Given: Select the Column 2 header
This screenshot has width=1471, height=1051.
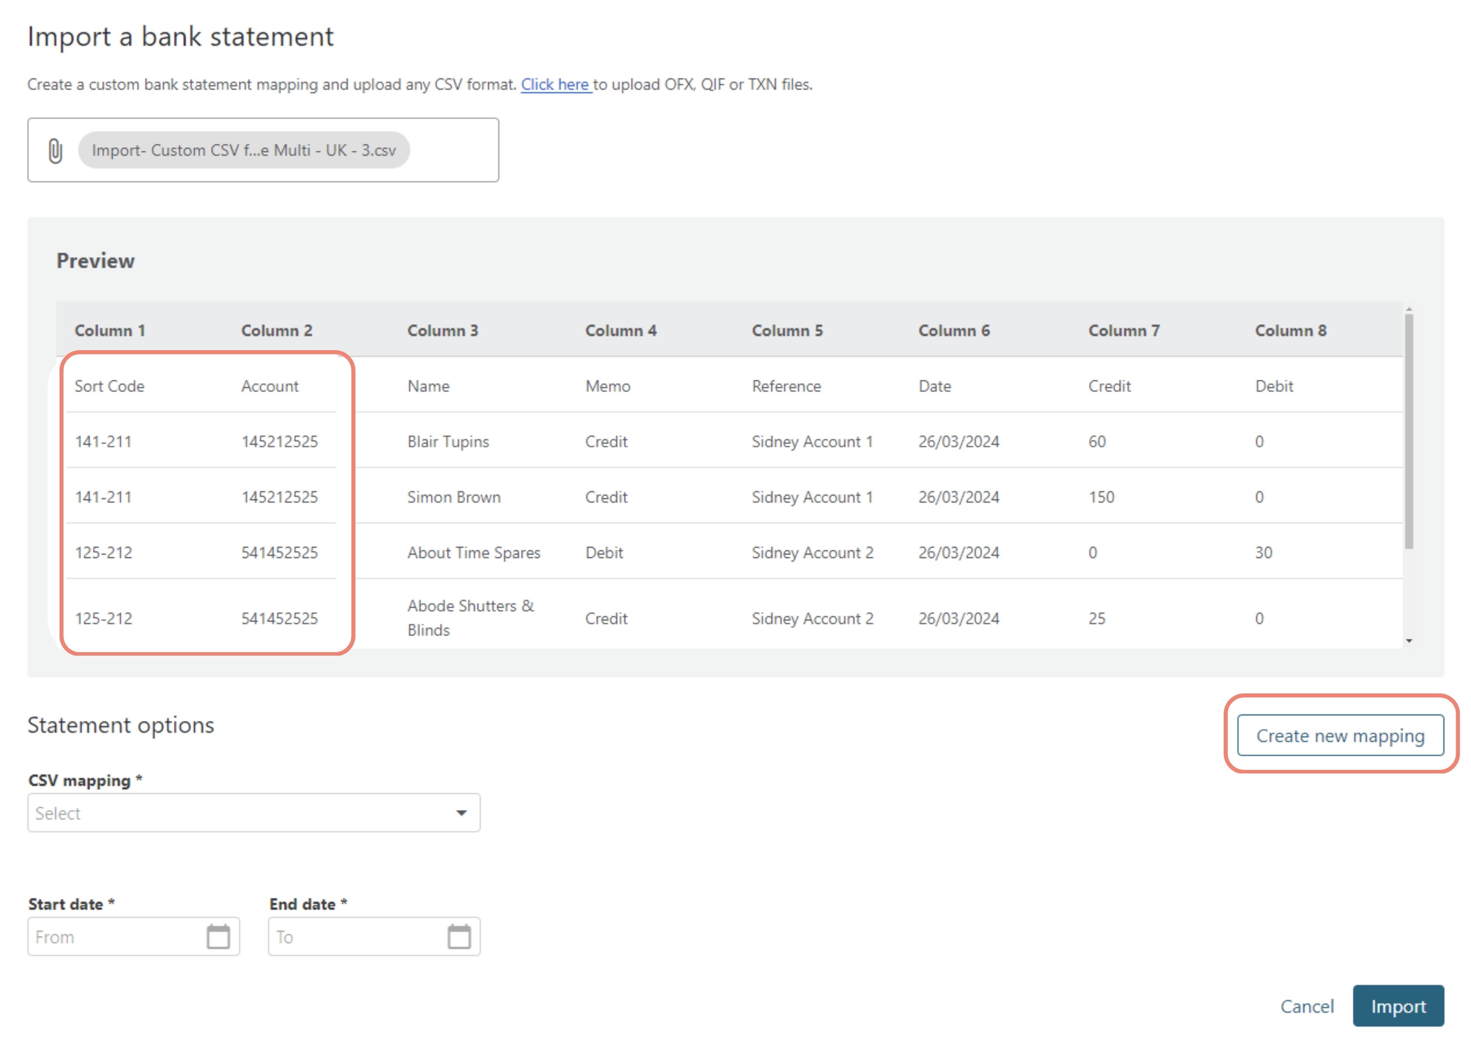Looking at the screenshot, I should (277, 331).
